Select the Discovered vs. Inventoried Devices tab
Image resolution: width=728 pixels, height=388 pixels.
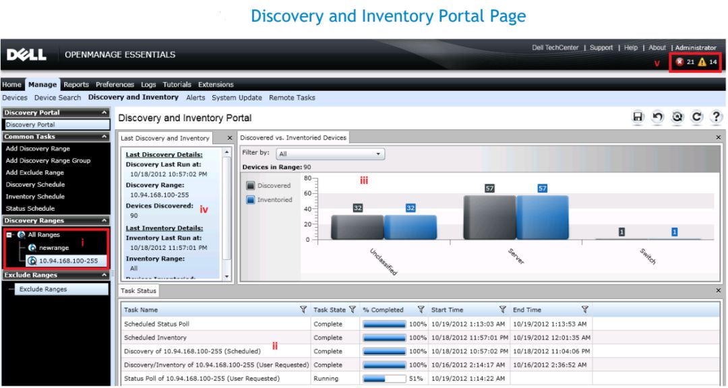pyautogui.click(x=293, y=138)
